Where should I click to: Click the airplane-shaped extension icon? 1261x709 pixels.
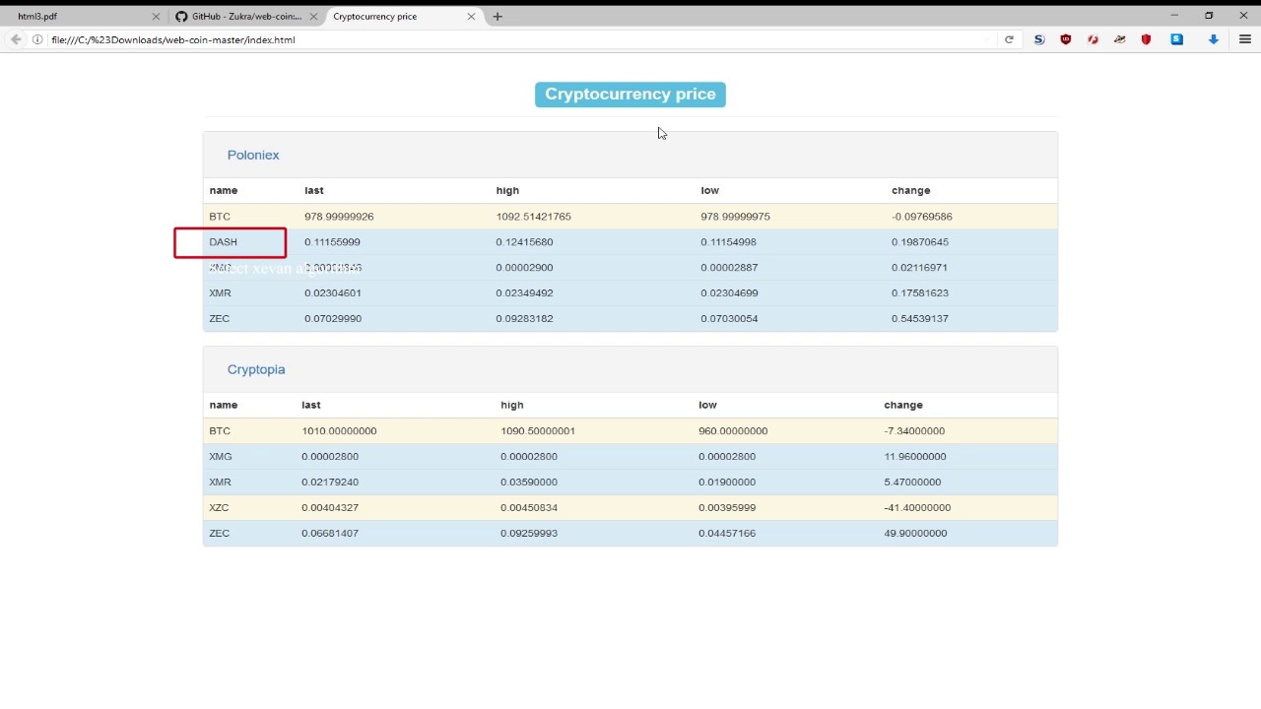(x=1119, y=39)
